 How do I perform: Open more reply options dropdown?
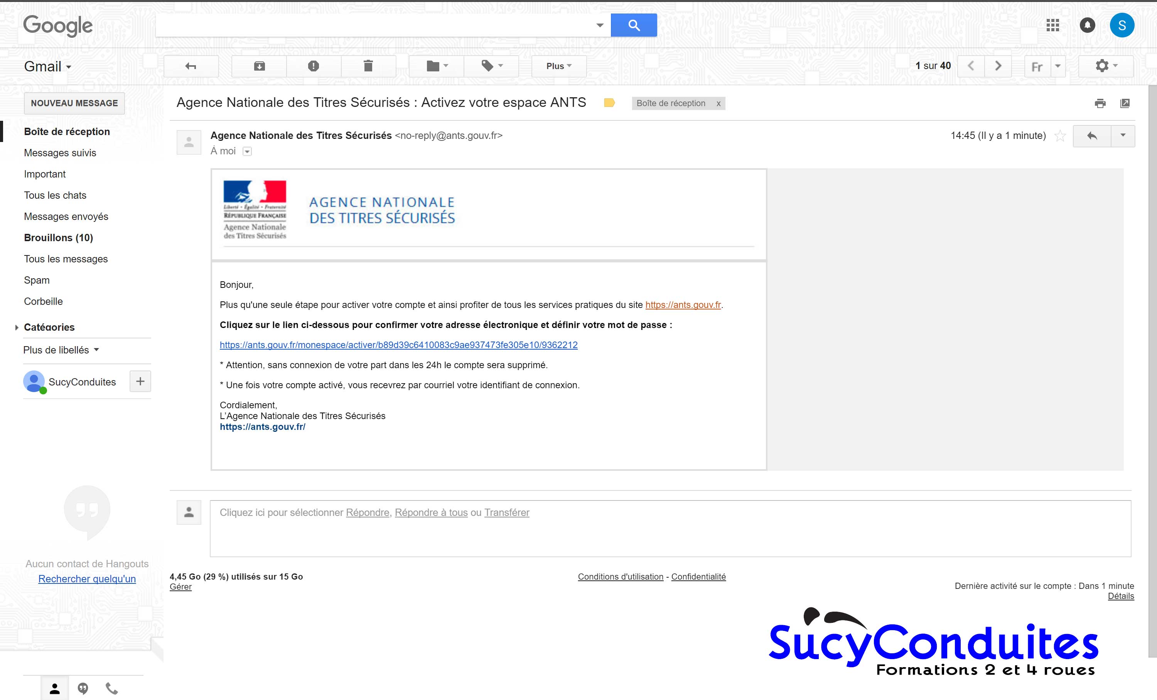click(1123, 136)
